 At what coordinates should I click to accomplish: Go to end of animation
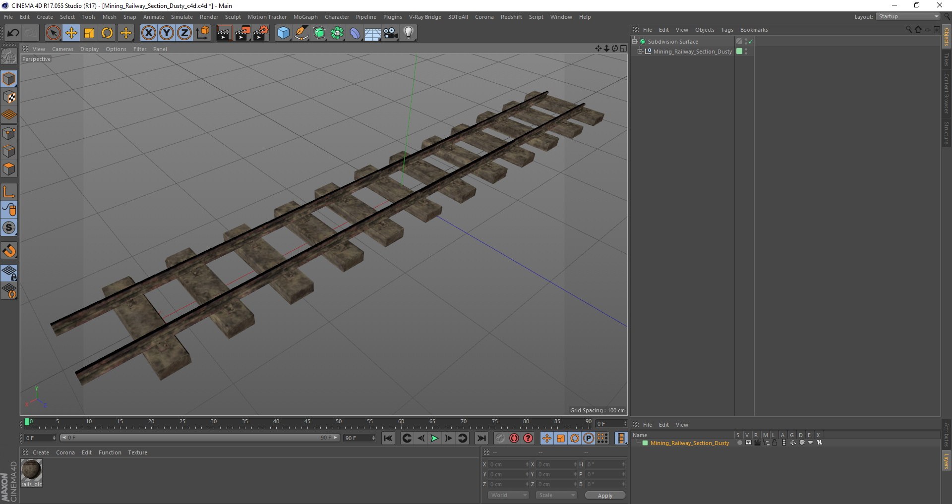[481, 438]
